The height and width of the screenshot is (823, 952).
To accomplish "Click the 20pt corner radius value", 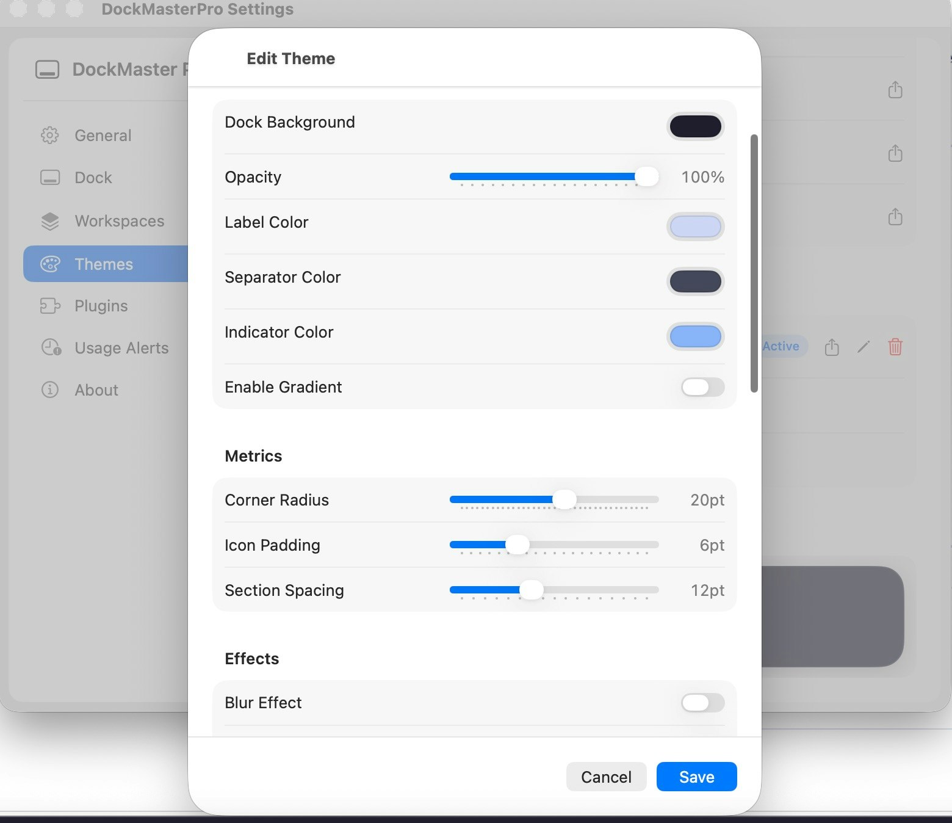I will tap(707, 500).
